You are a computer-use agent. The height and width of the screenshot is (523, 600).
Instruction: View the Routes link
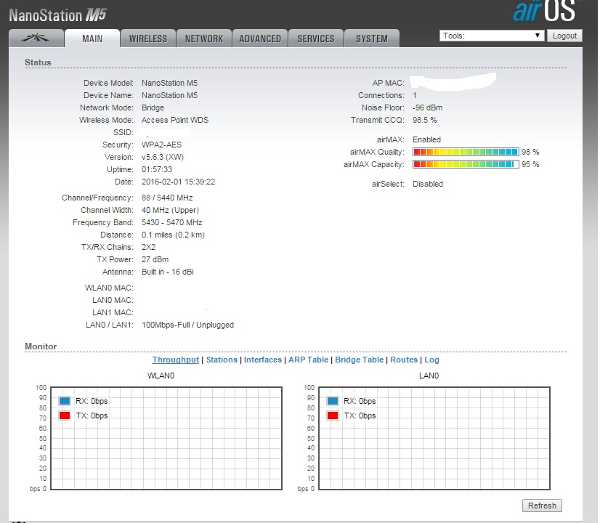404,360
